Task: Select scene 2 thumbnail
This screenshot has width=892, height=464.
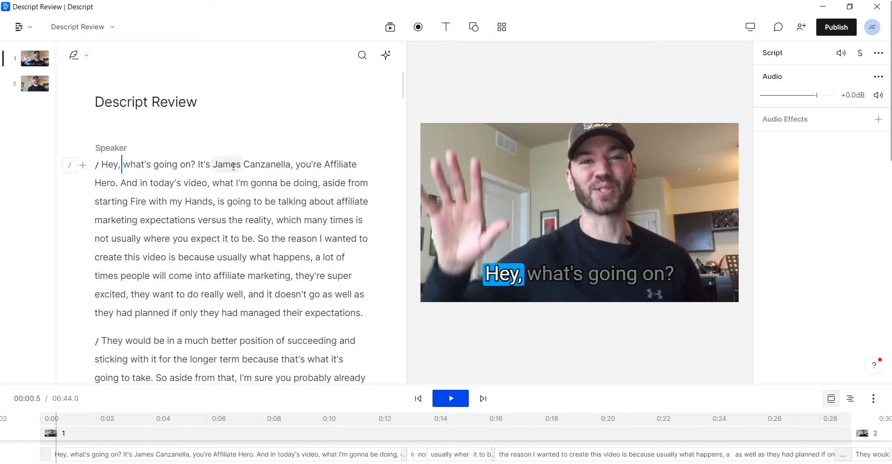Action: point(35,84)
